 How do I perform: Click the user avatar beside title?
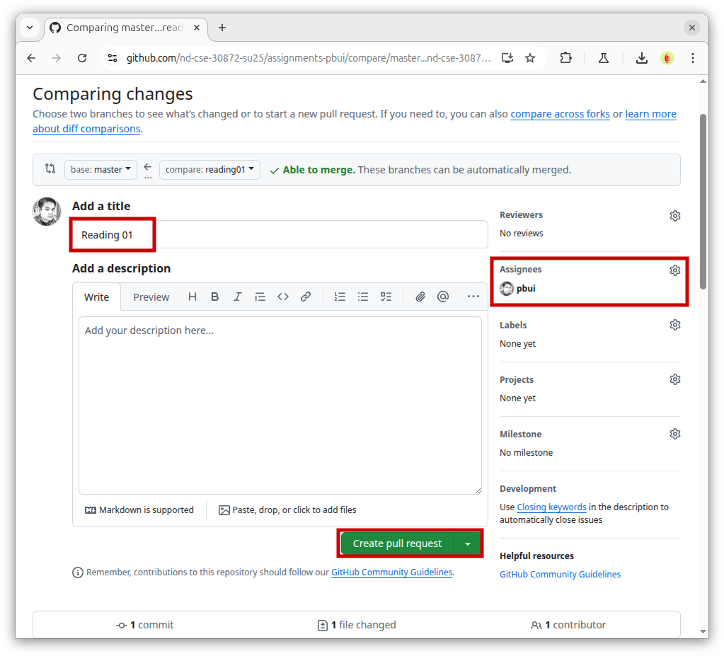pos(47,212)
